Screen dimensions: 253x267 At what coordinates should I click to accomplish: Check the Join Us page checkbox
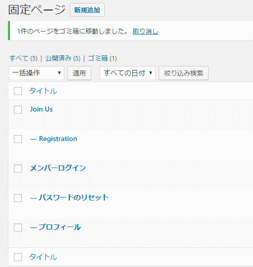pos(18,109)
